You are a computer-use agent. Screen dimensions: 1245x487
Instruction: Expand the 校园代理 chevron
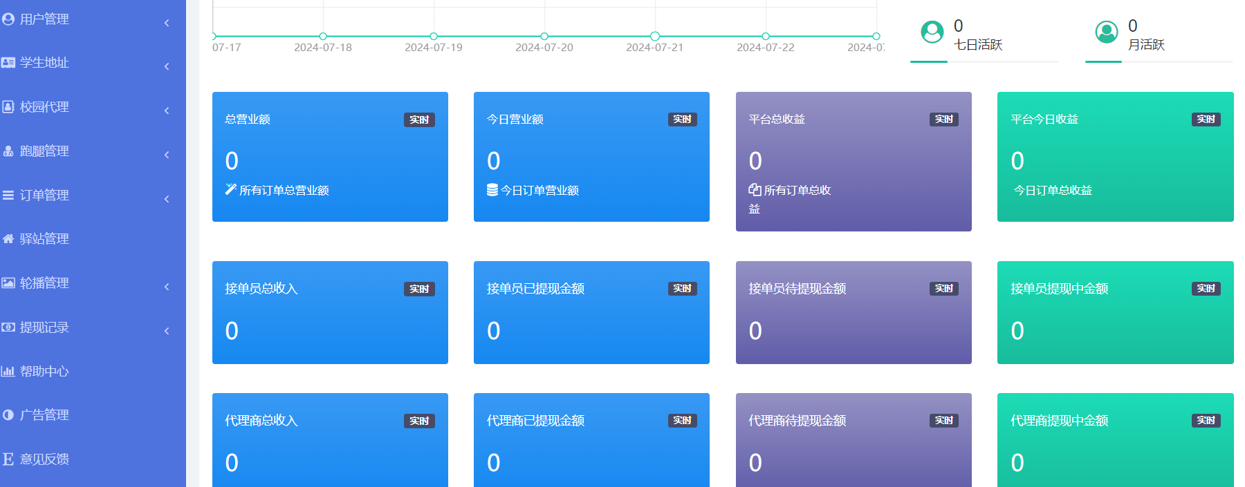point(167,111)
